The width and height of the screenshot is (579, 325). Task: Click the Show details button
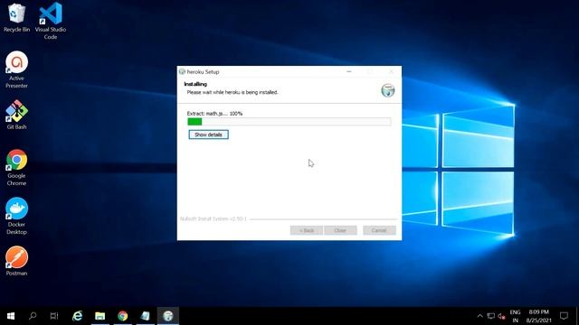click(208, 135)
